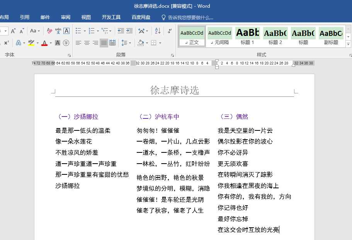Open shading color dropdown arrow

tap(147, 43)
